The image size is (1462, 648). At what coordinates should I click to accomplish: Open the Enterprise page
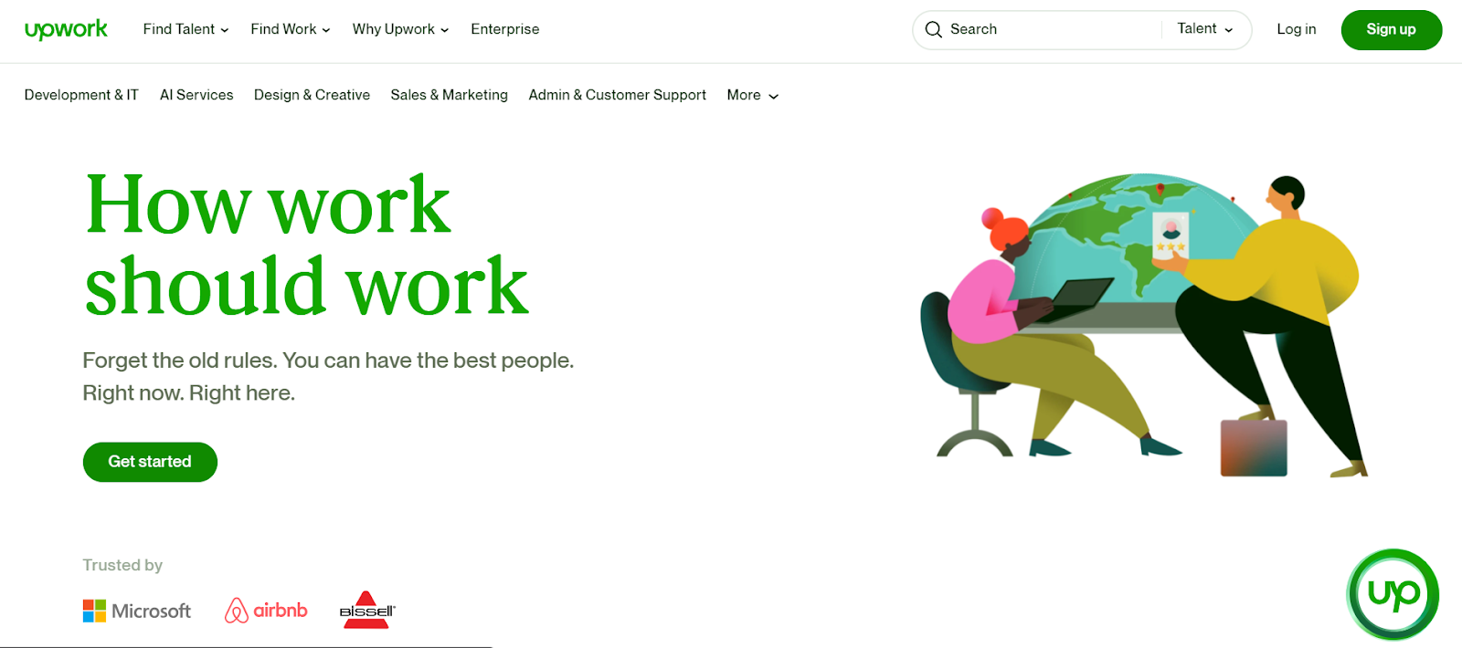tap(505, 29)
